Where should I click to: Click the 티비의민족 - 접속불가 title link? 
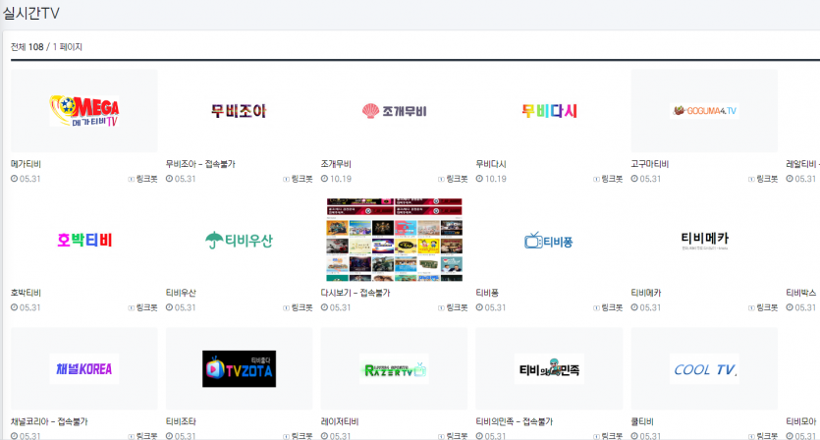pyautogui.click(x=514, y=421)
